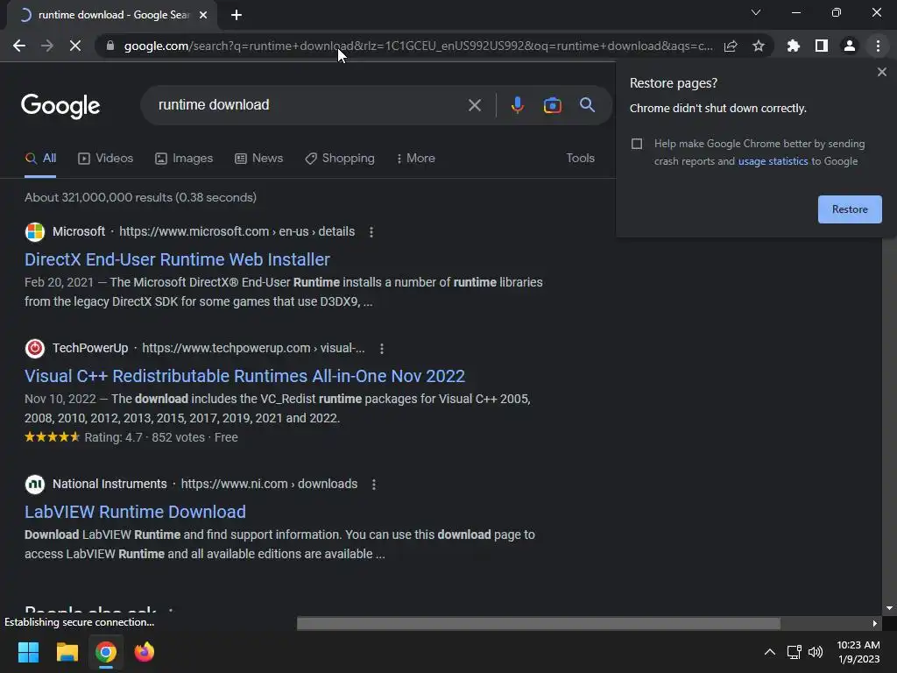
Task: Search by image with camera icon
Action: point(553,105)
